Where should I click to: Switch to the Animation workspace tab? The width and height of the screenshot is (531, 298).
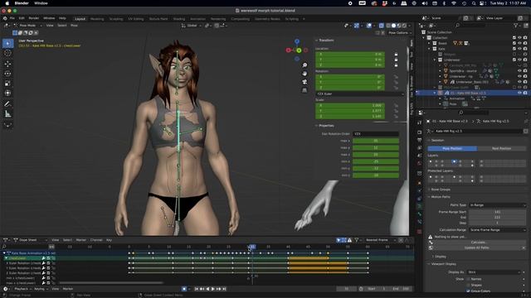pyautogui.click(x=197, y=19)
